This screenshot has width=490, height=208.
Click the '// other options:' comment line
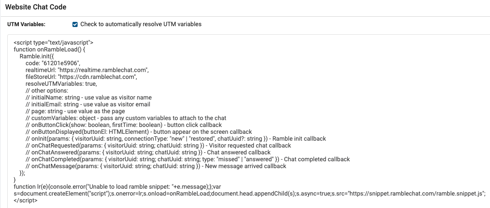coord(47,91)
